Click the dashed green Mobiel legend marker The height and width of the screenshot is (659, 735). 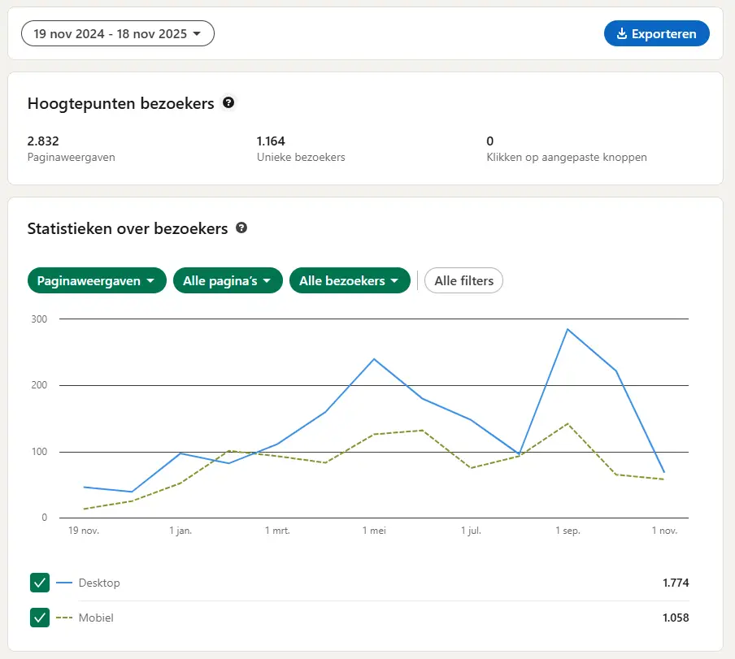pos(64,618)
